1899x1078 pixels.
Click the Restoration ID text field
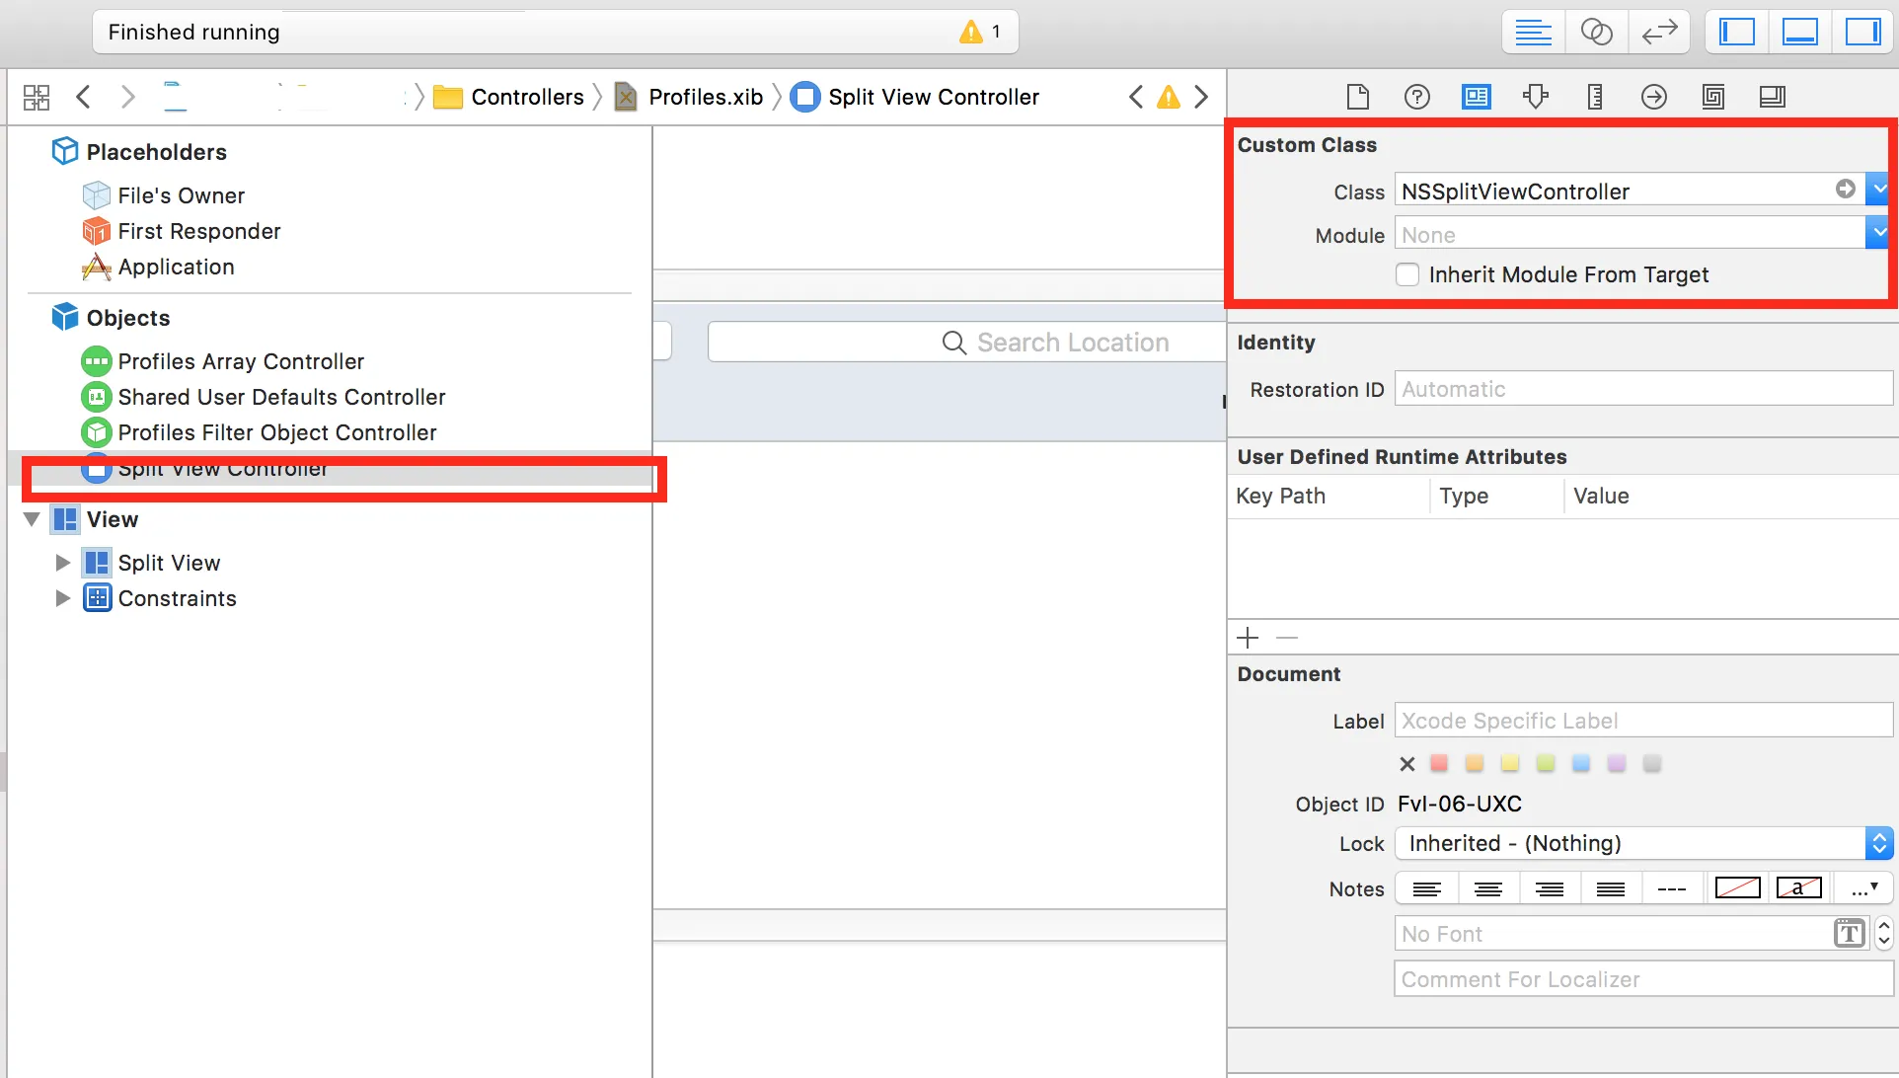coord(1642,389)
